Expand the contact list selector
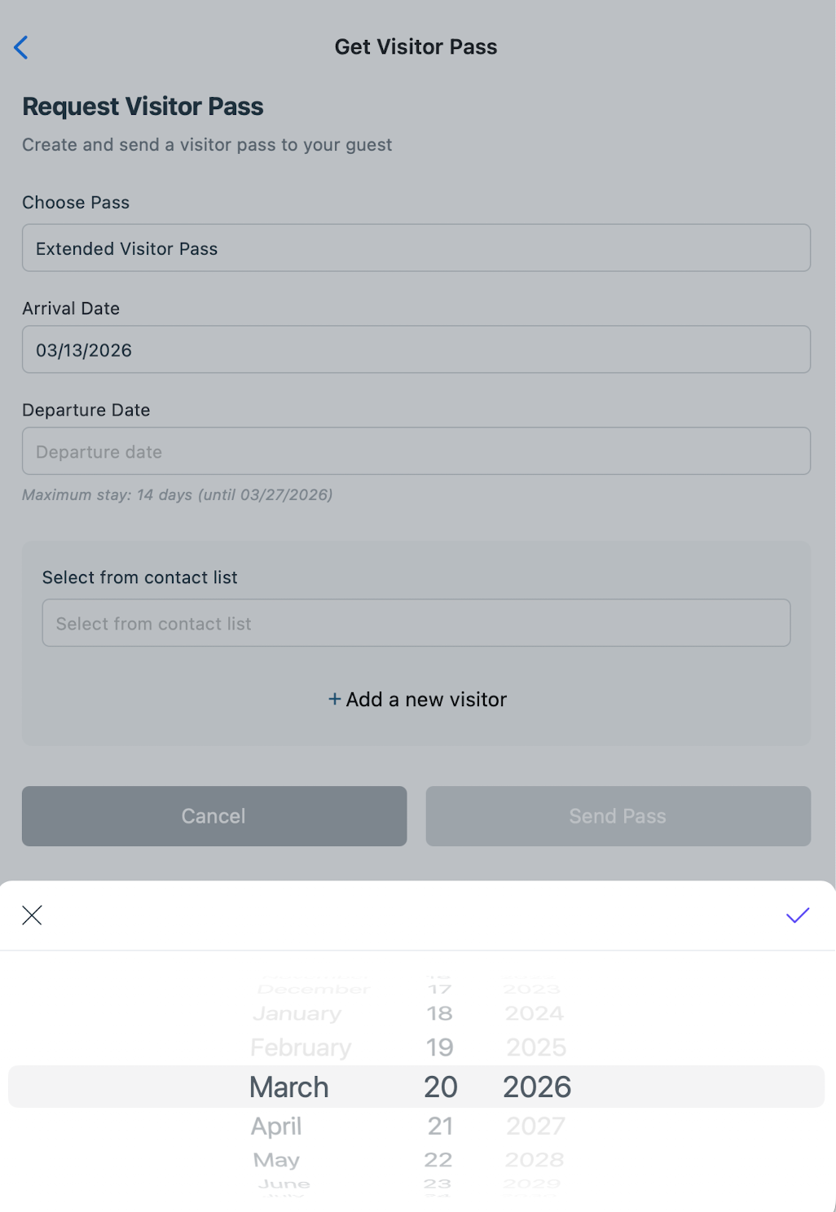Image resolution: width=836 pixels, height=1212 pixels. [416, 624]
